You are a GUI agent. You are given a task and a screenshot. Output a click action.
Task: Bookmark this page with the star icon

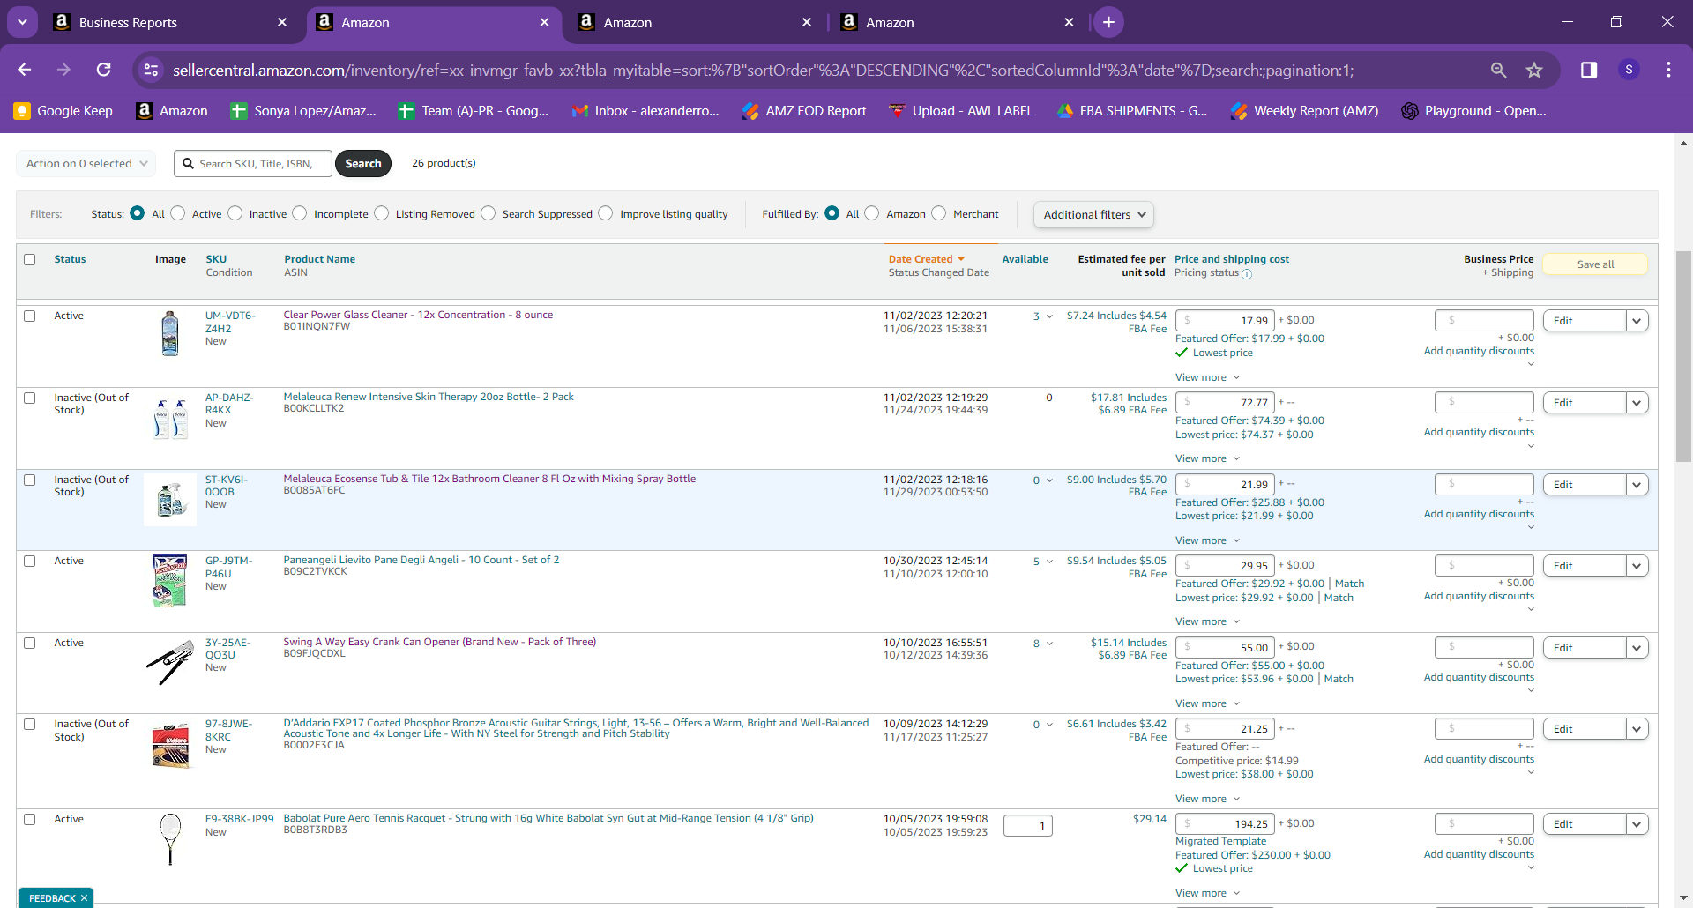click(1534, 70)
